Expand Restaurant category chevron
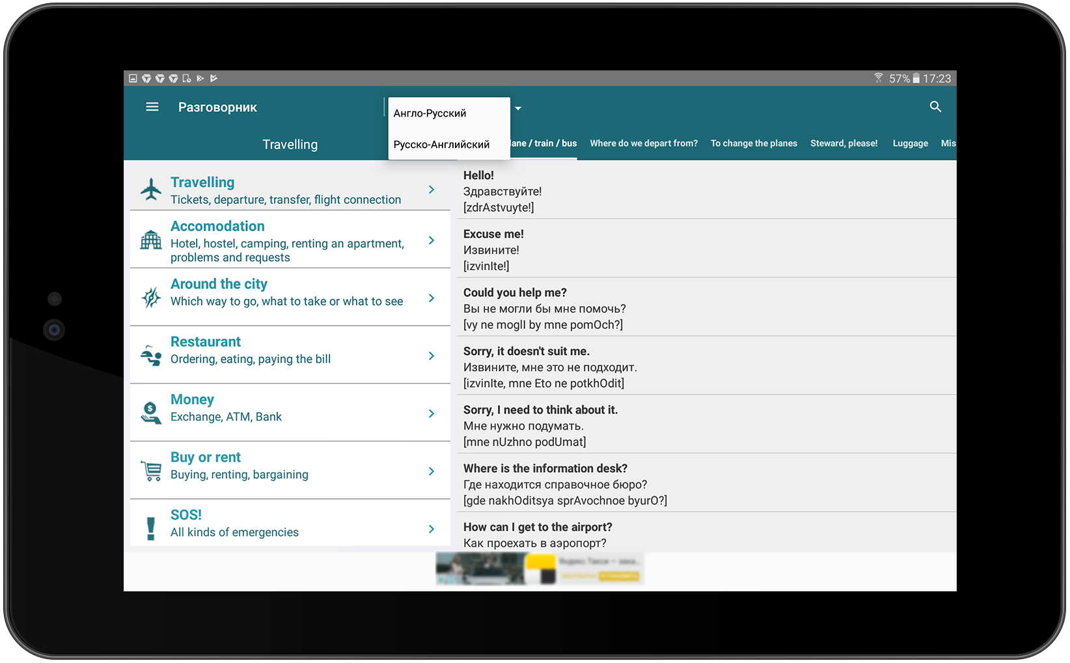Viewport: 1070px width, 663px height. pos(432,356)
